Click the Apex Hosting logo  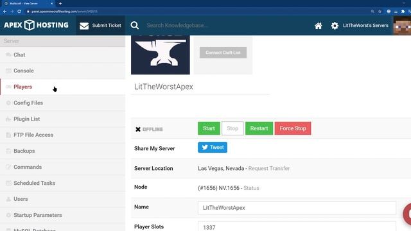pyautogui.click(x=36, y=25)
